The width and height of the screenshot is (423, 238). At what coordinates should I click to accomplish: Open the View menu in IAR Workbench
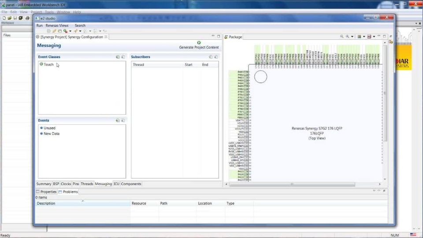click(23, 12)
